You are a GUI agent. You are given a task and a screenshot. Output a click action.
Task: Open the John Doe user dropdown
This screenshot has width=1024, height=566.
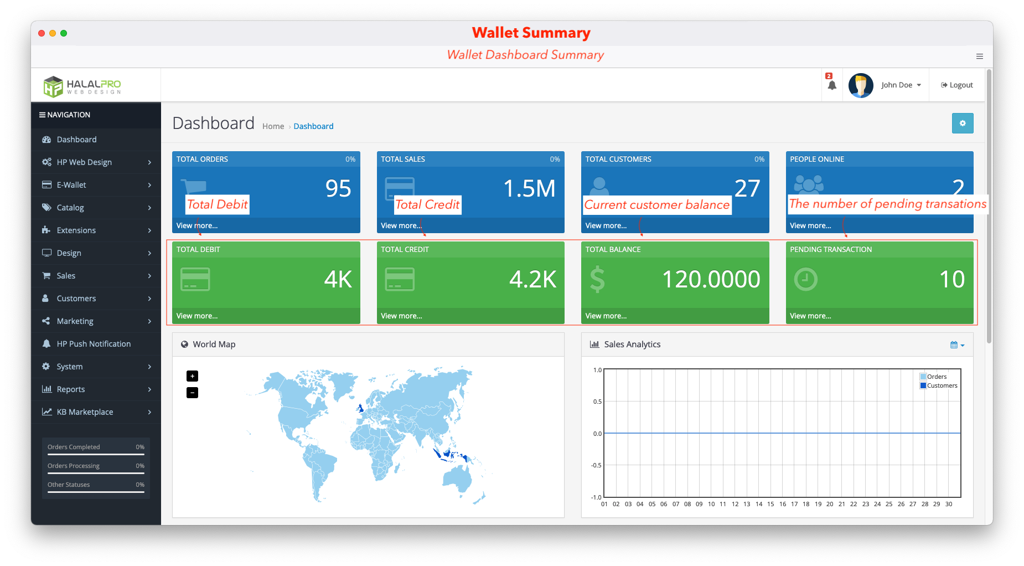point(901,85)
